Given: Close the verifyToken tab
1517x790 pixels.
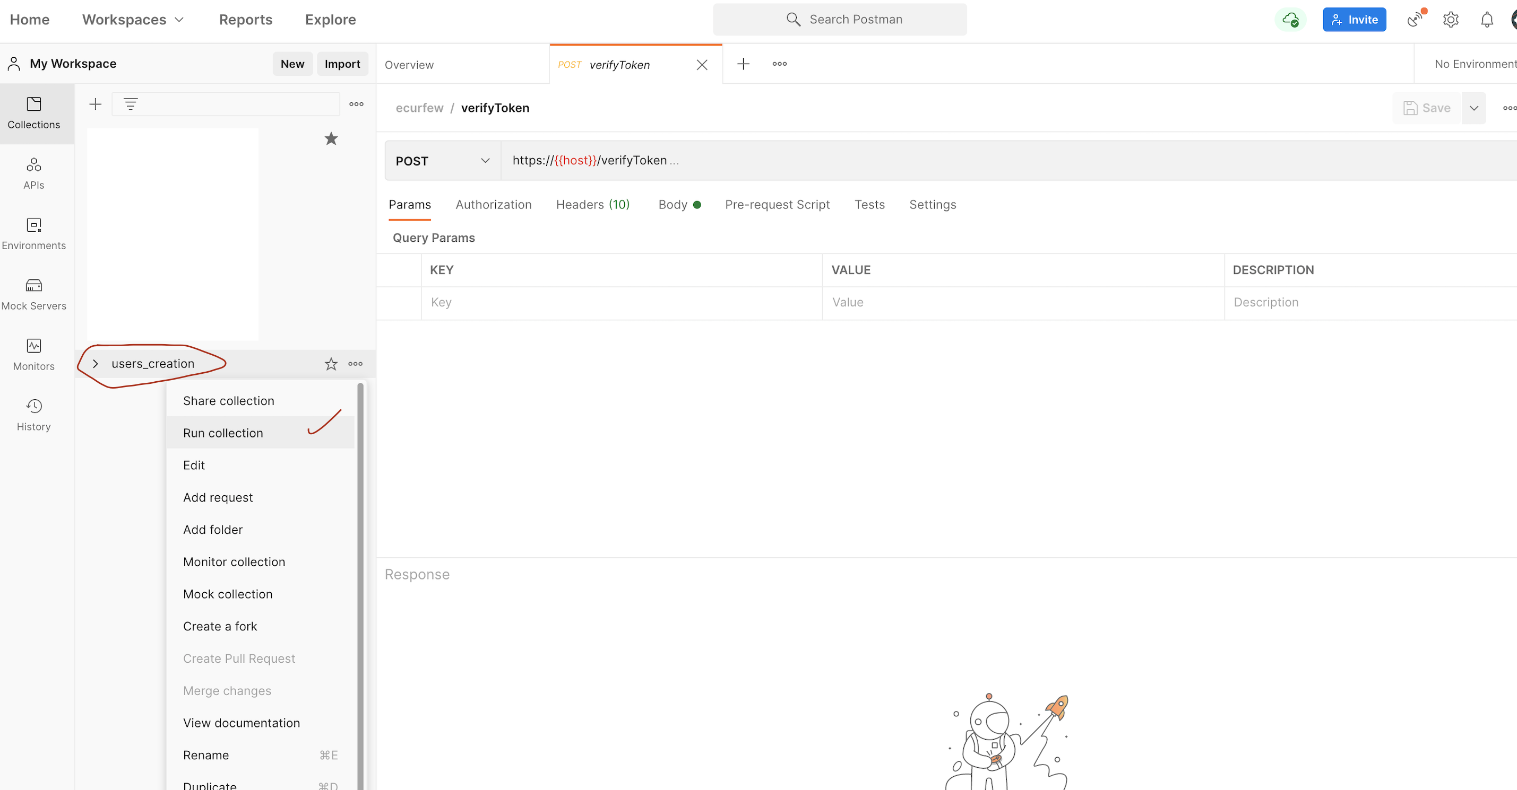Looking at the screenshot, I should click(x=702, y=65).
